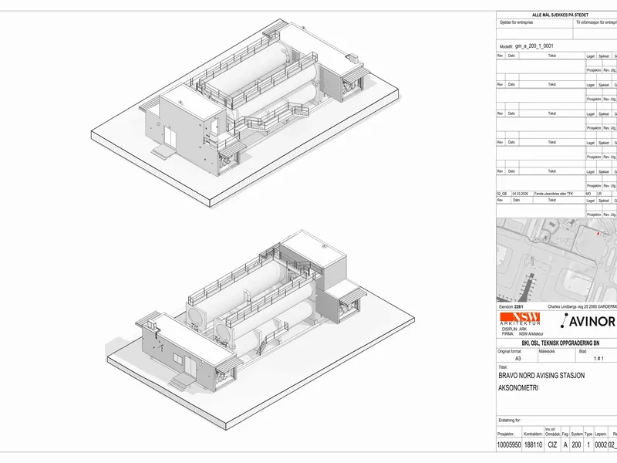The width and height of the screenshot is (617, 463).
Task: Click the 'Prosjektnr.' column label in the bottom row
Action: 504,434
